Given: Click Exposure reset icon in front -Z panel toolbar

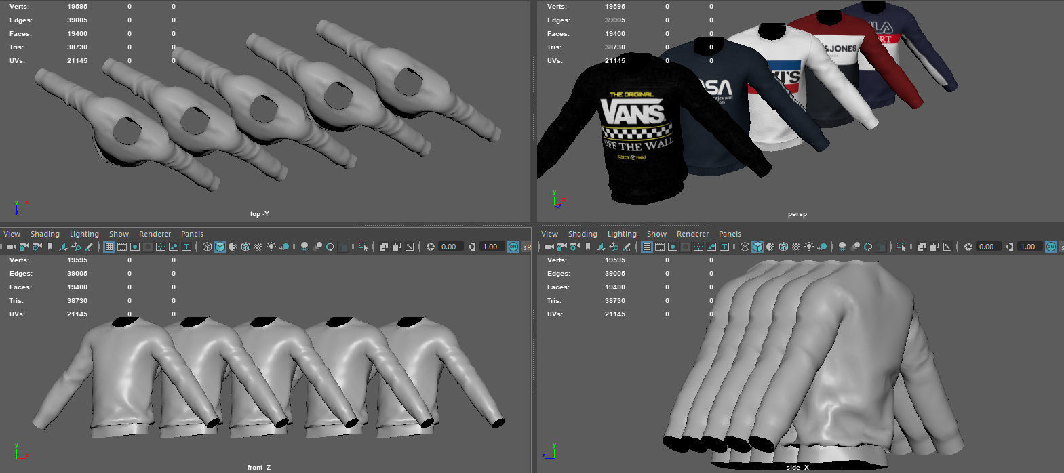Looking at the screenshot, I should point(431,247).
